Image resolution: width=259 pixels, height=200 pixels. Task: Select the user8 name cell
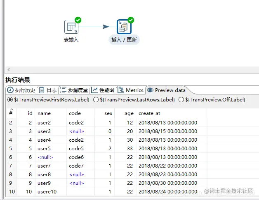(51, 175)
